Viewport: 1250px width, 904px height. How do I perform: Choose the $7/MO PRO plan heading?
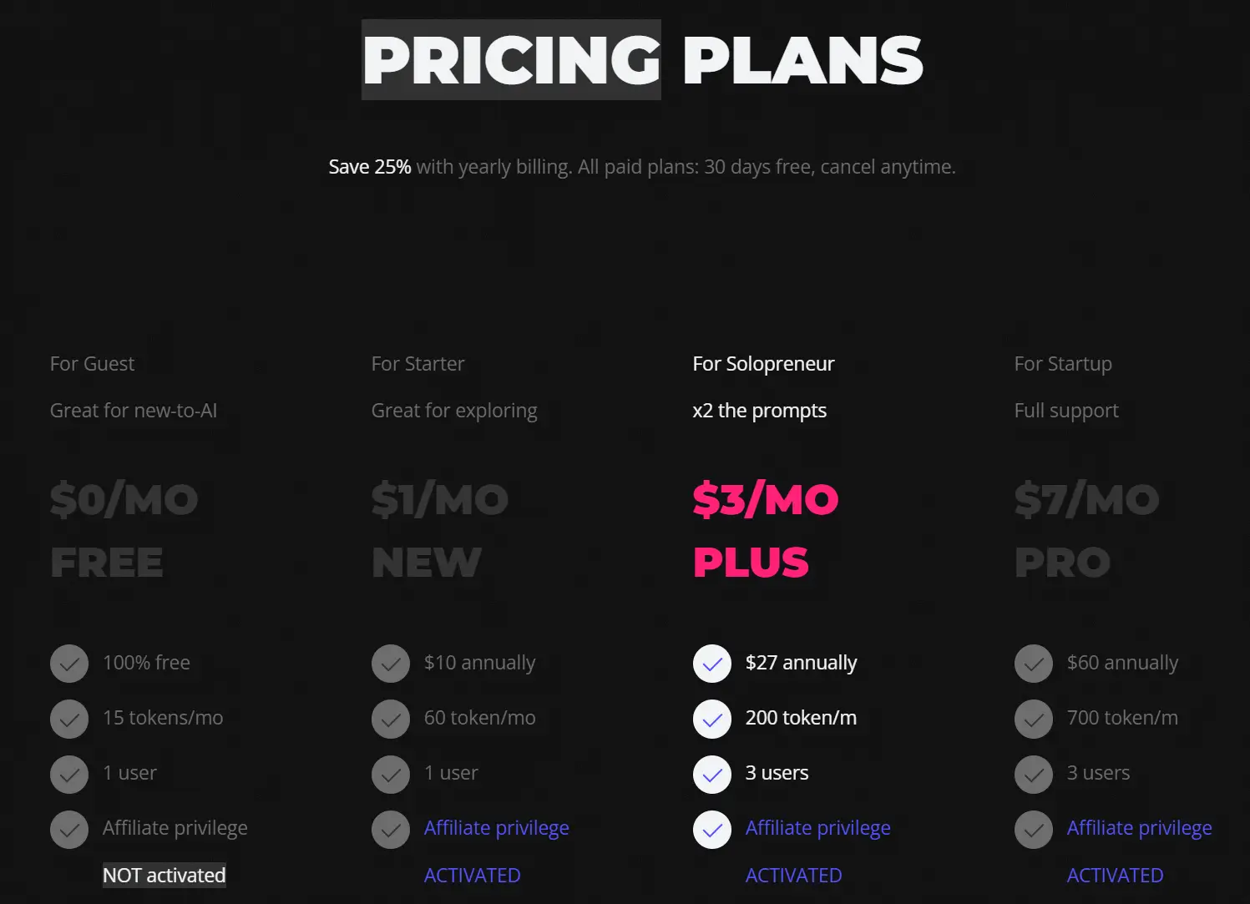point(1086,530)
